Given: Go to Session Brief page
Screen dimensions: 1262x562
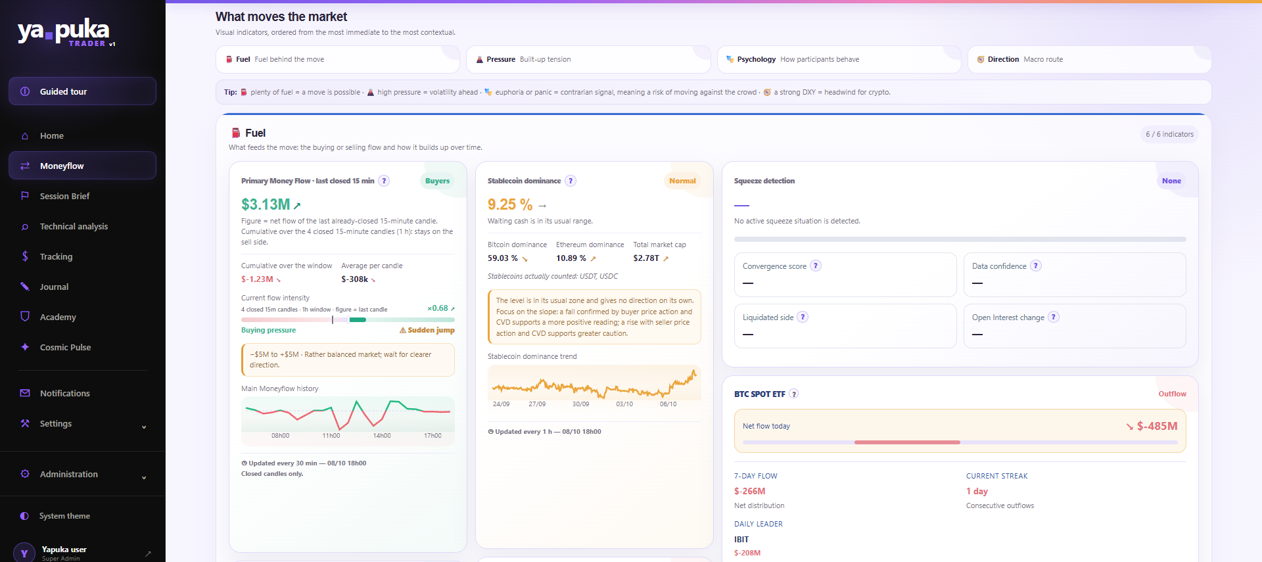Looking at the screenshot, I should point(82,196).
